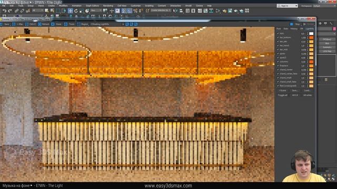Image resolution: width=337 pixels, height=189 pixels.
Task: Open the Rendering menu
Action: [108, 6]
